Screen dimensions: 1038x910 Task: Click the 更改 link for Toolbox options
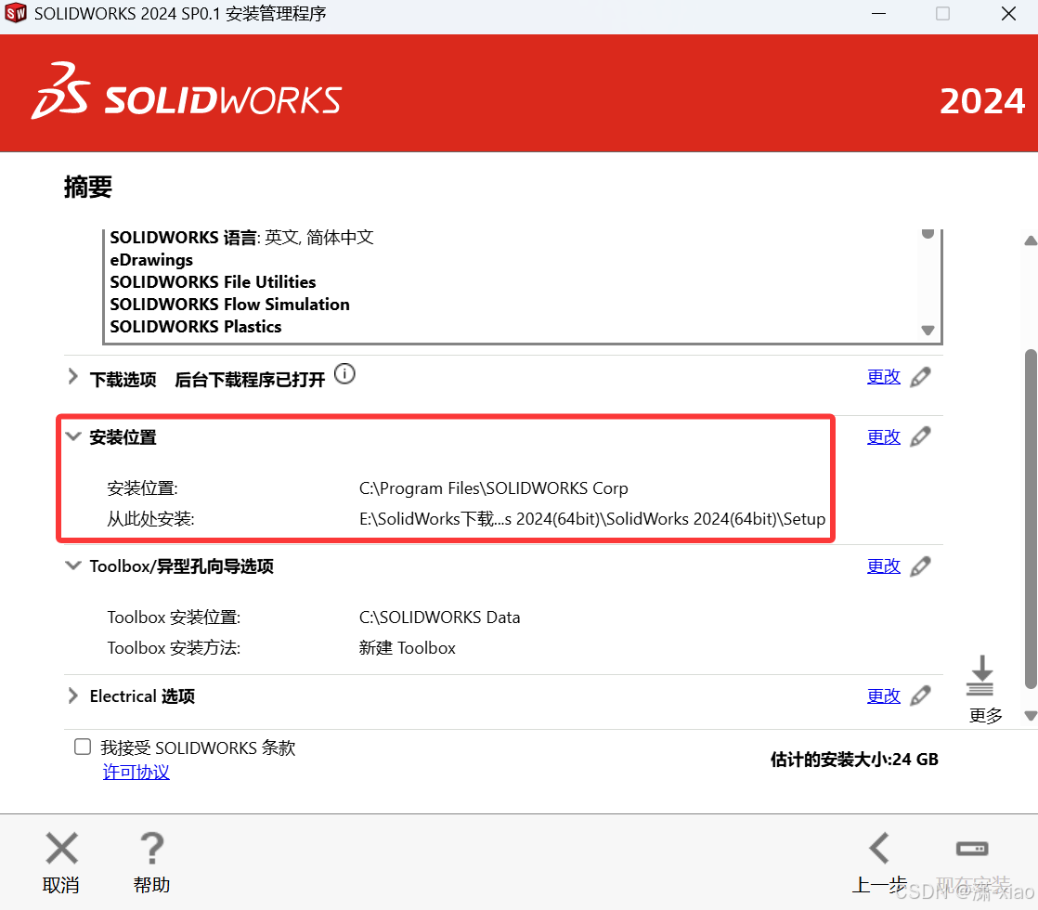pos(884,566)
